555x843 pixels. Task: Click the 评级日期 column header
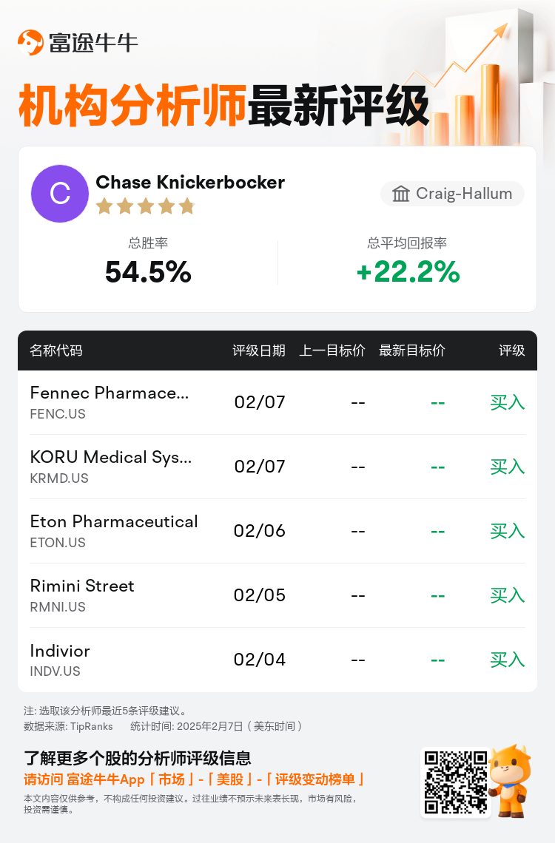(259, 351)
